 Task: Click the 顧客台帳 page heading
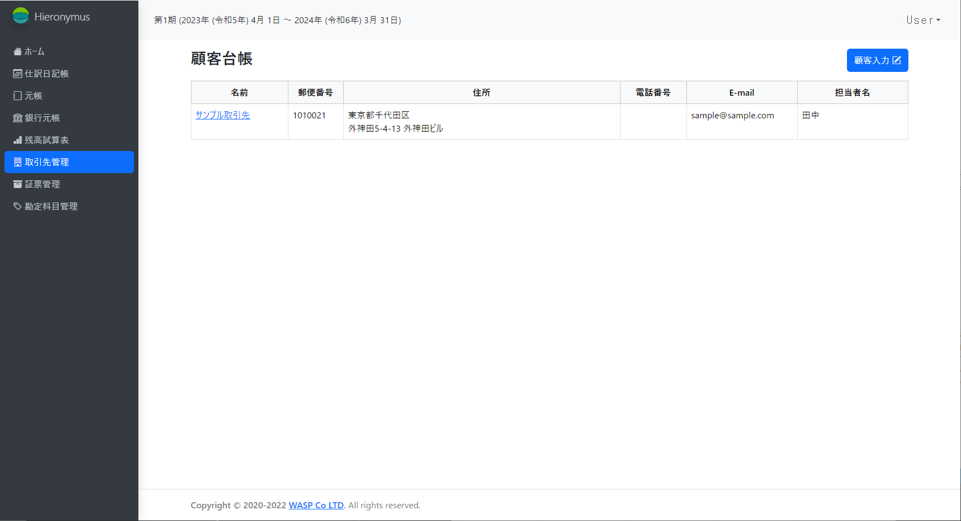coord(222,59)
